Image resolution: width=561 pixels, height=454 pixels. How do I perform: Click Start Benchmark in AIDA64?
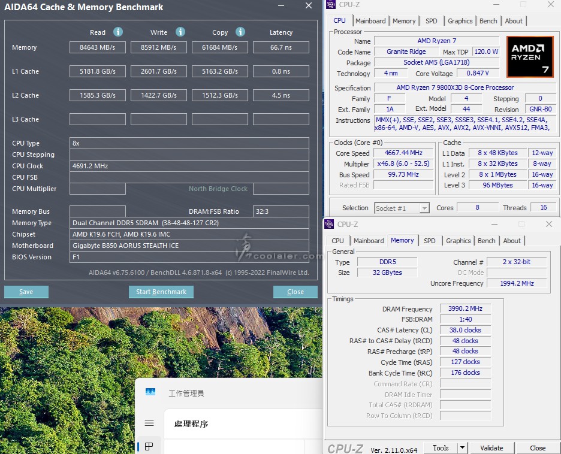click(x=161, y=292)
